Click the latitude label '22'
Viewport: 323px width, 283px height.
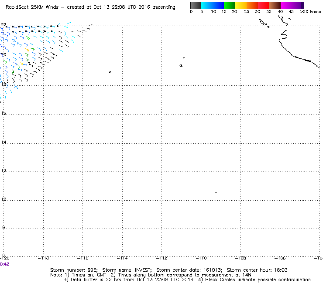pyautogui.click(x=3, y=25)
